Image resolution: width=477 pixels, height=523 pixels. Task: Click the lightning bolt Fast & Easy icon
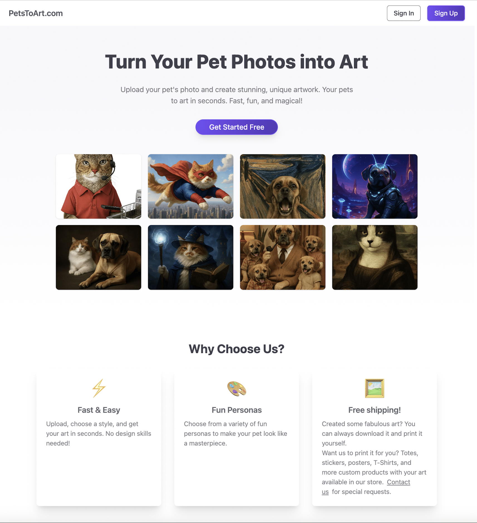(99, 388)
